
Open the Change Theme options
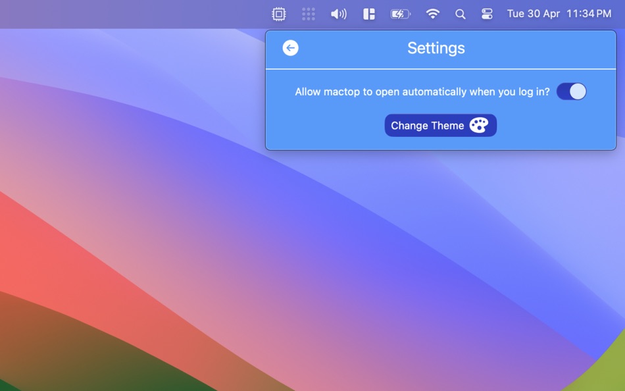click(440, 125)
